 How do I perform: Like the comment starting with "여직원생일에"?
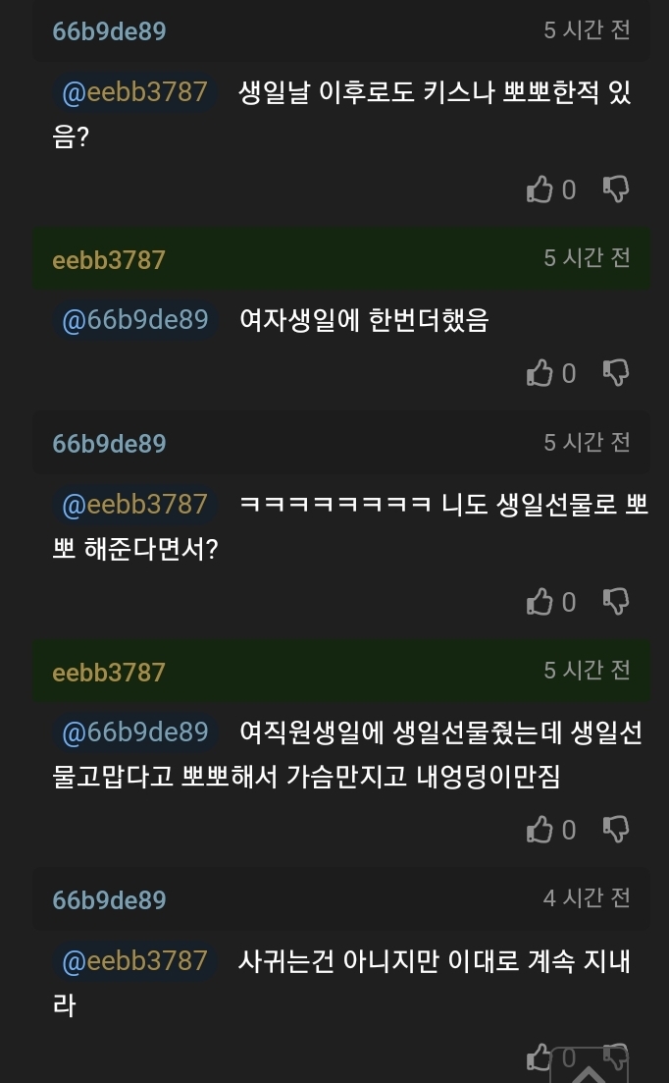540,831
